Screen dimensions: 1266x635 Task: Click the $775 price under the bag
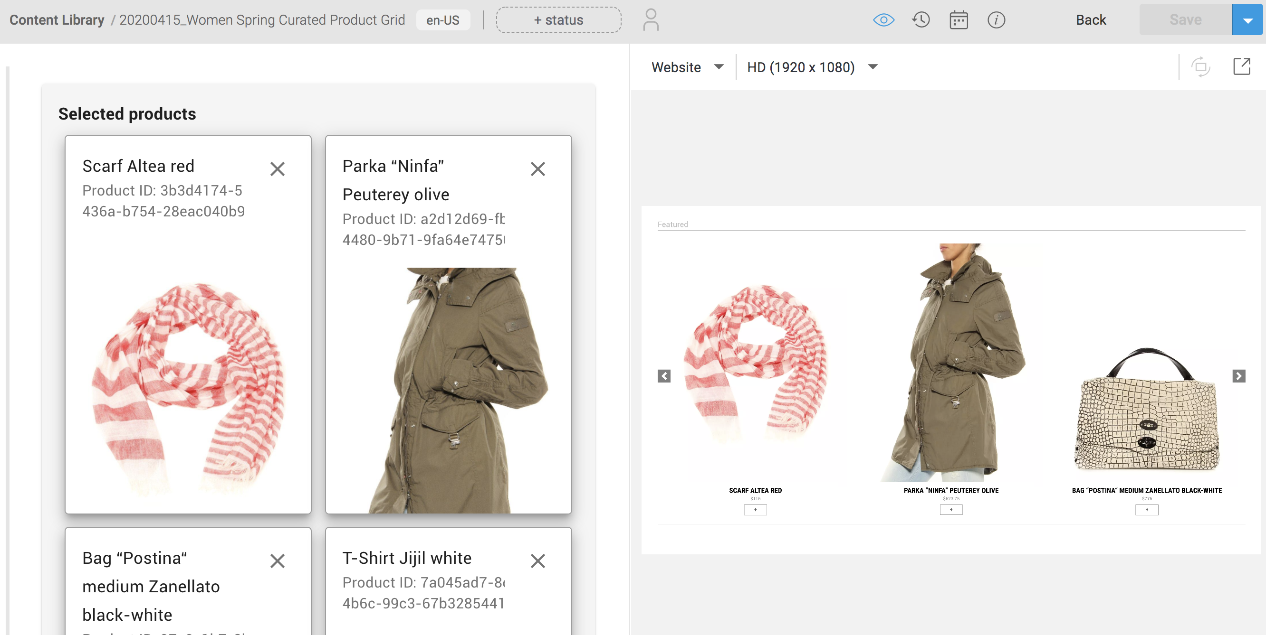click(1147, 499)
